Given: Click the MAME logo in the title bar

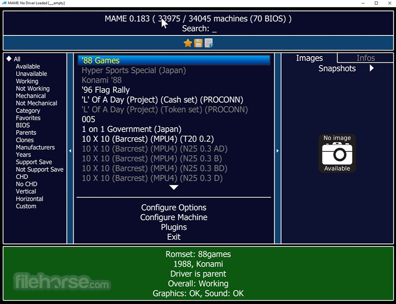Looking at the screenshot, I should click(x=4, y=3).
